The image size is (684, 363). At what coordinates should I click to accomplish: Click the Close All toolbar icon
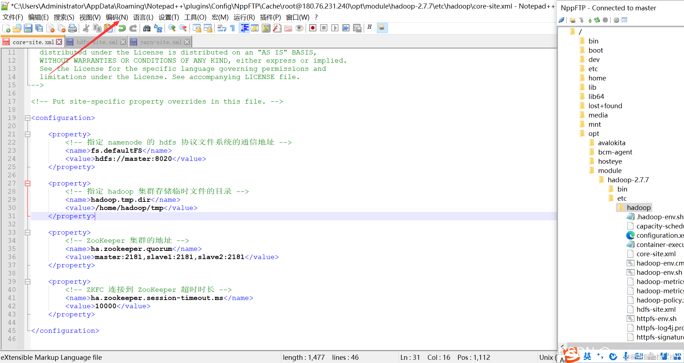pos(61,28)
